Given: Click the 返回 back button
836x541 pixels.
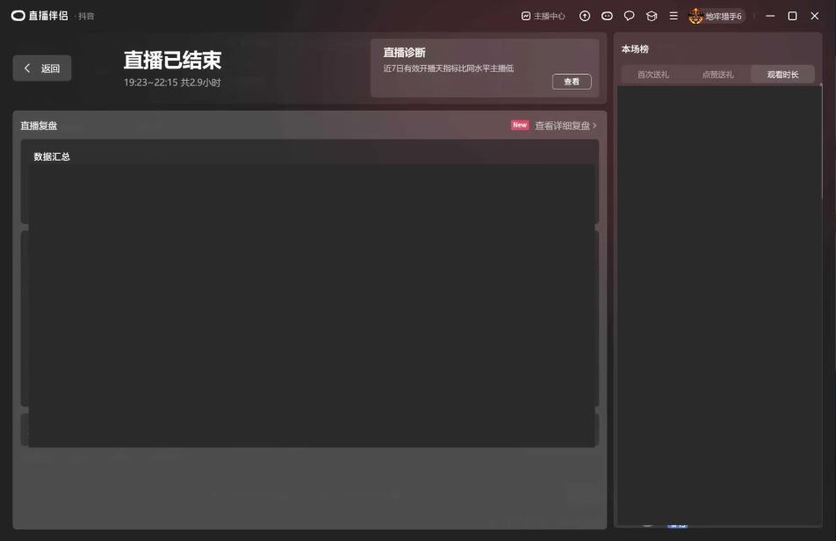Looking at the screenshot, I should pyautogui.click(x=42, y=69).
